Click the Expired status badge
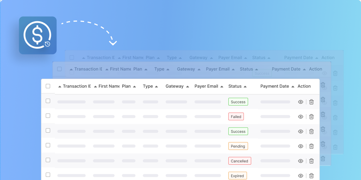 (x=237, y=176)
